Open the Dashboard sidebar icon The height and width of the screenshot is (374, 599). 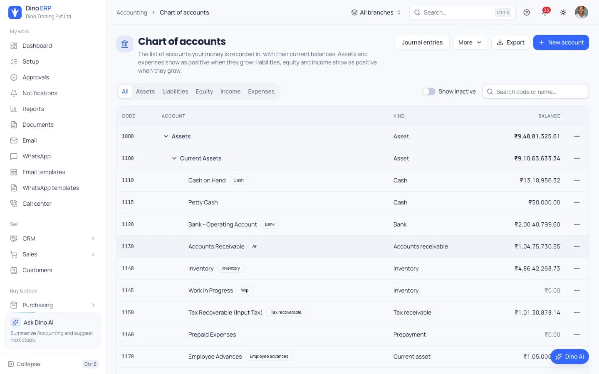tap(14, 46)
